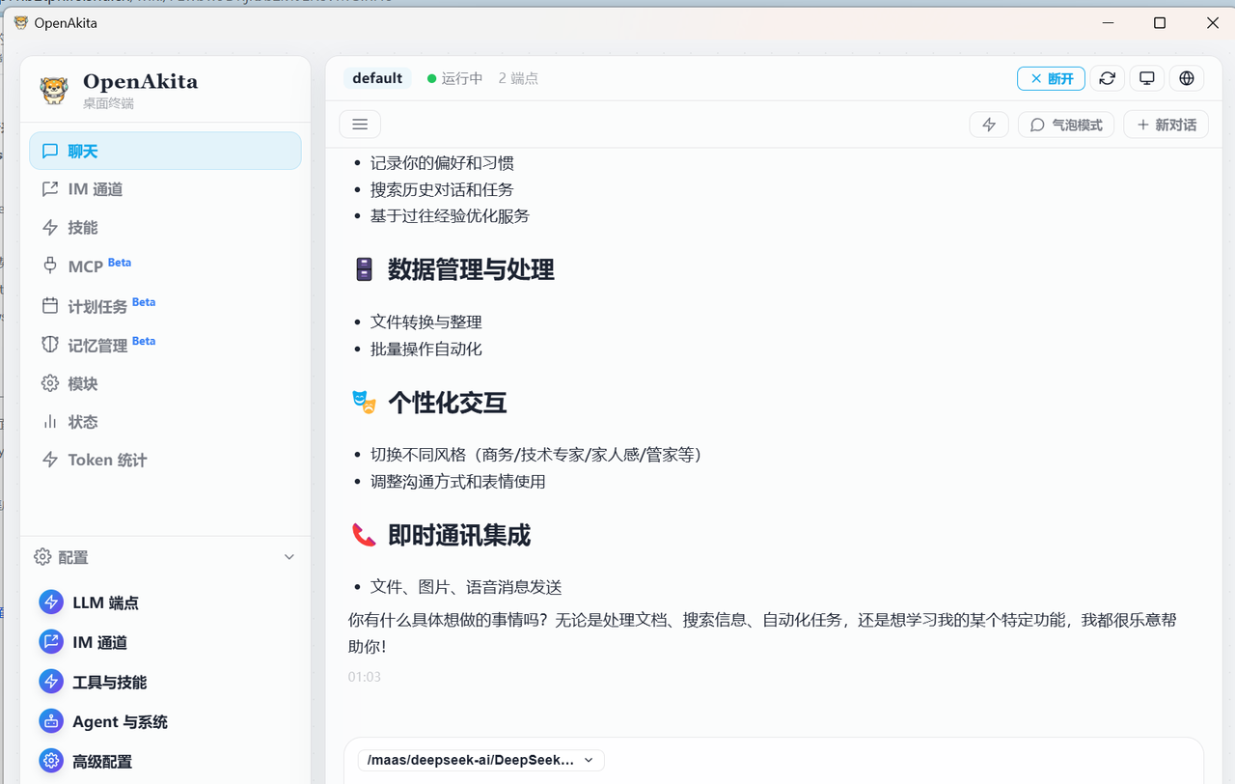Open the MCP Beta page
This screenshot has height=784, width=1235.
[165, 266]
